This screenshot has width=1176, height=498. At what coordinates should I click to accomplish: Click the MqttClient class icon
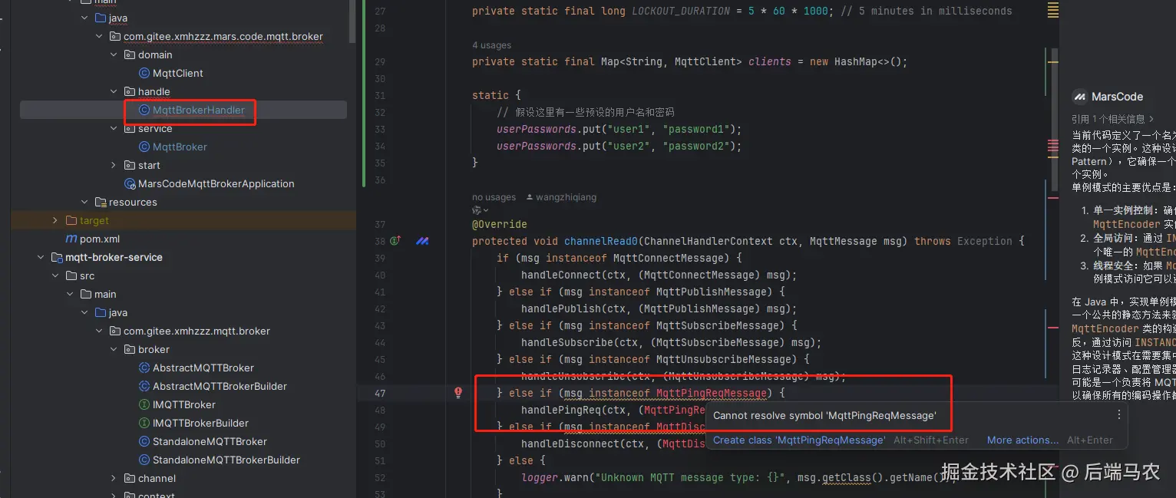pos(144,73)
